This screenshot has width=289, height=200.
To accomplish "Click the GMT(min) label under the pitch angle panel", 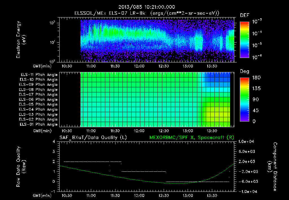I will (x=42, y=131).
